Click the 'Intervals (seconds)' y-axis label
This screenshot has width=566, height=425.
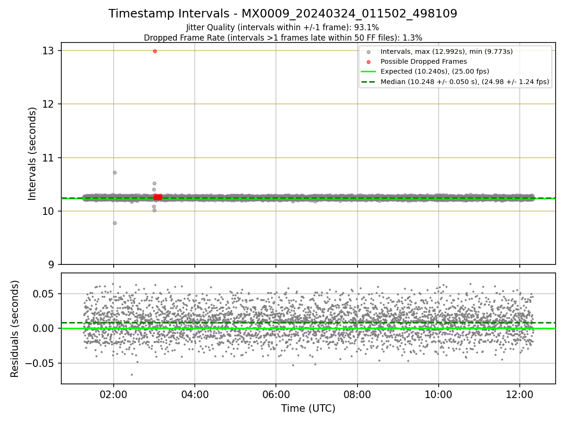[32, 153]
